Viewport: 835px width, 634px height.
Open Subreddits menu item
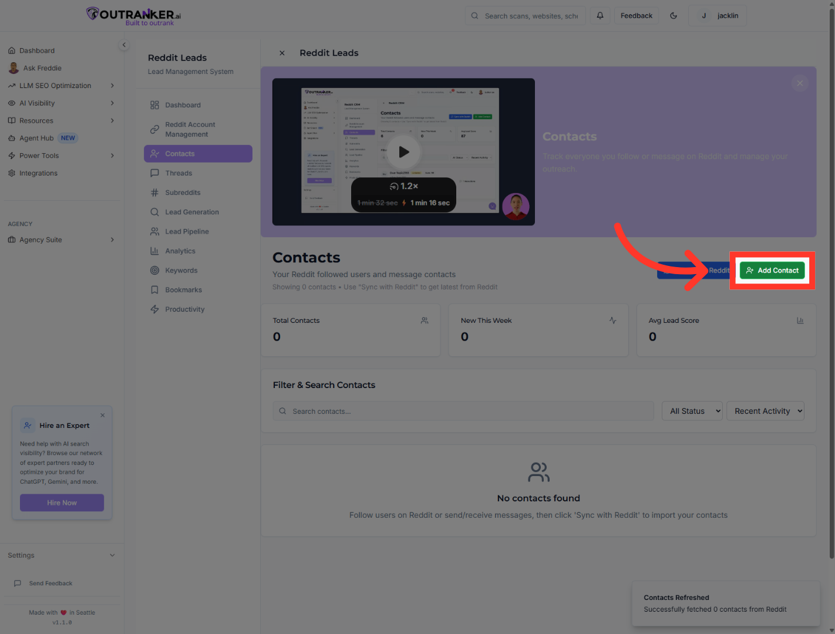coord(198,193)
